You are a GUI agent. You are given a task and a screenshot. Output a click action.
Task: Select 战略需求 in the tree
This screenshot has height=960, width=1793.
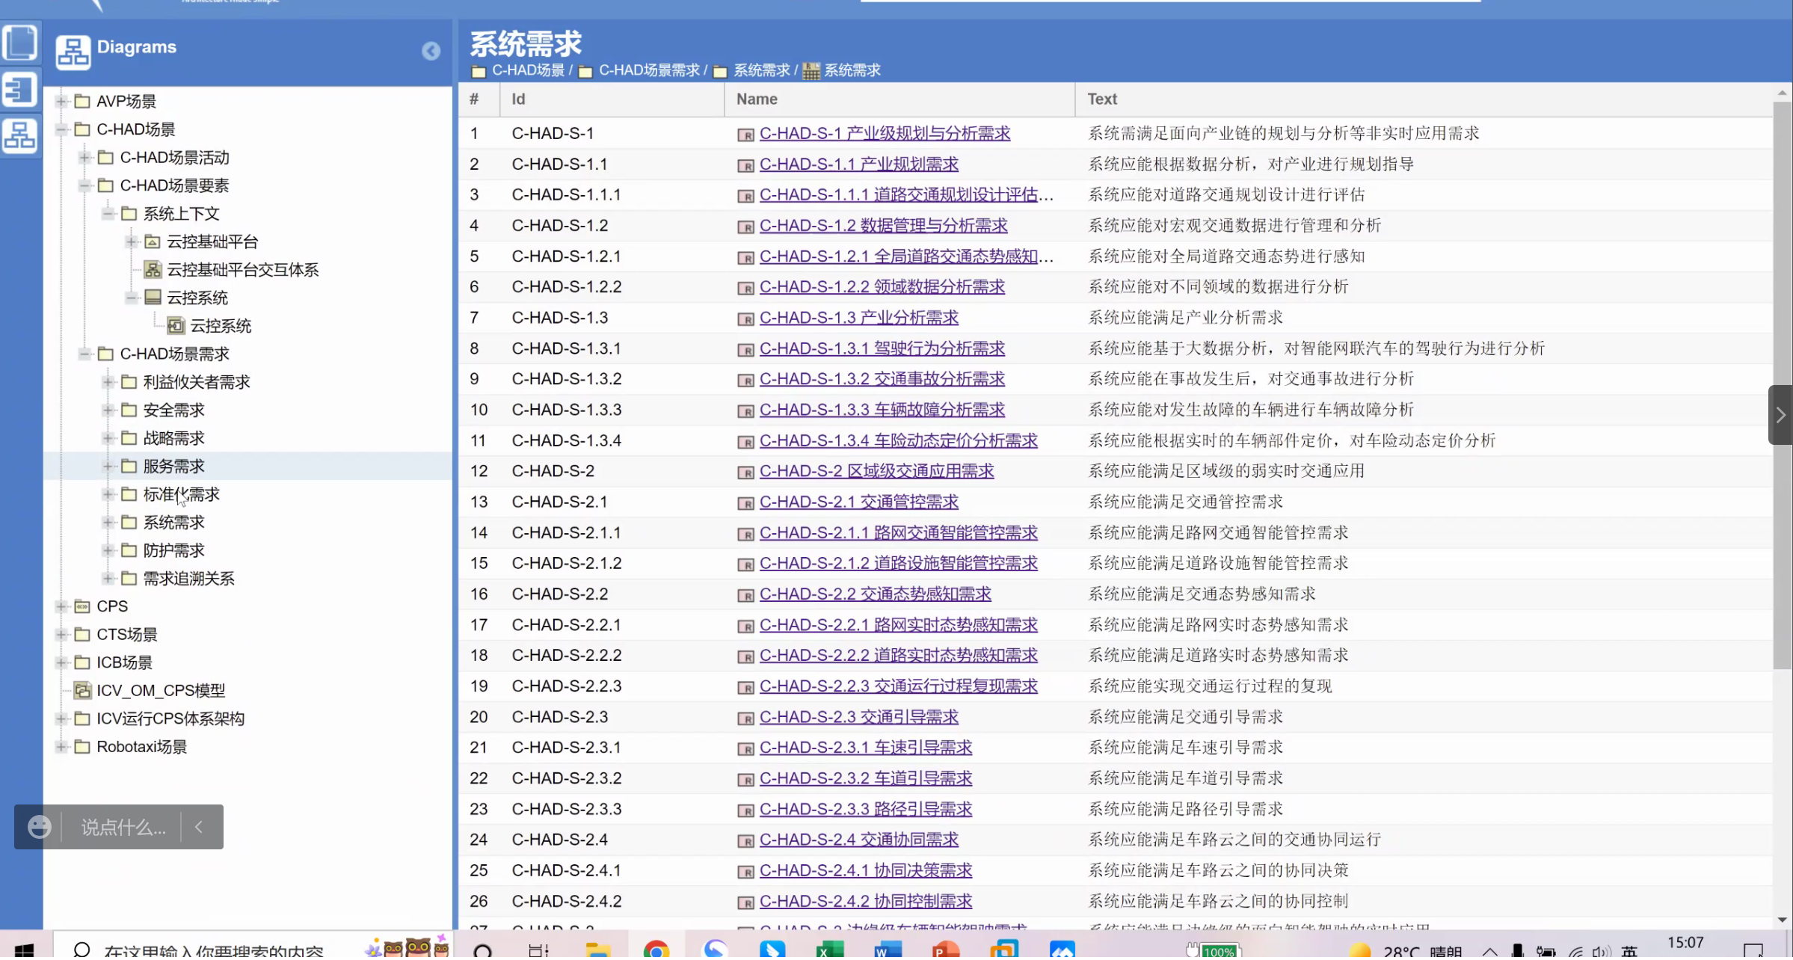(x=173, y=438)
